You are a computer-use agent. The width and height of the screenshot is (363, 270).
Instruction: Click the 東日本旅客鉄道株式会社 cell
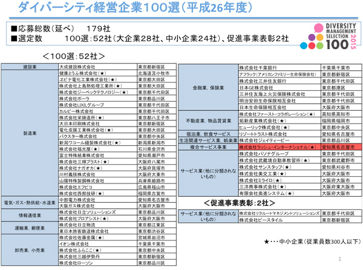97,231
